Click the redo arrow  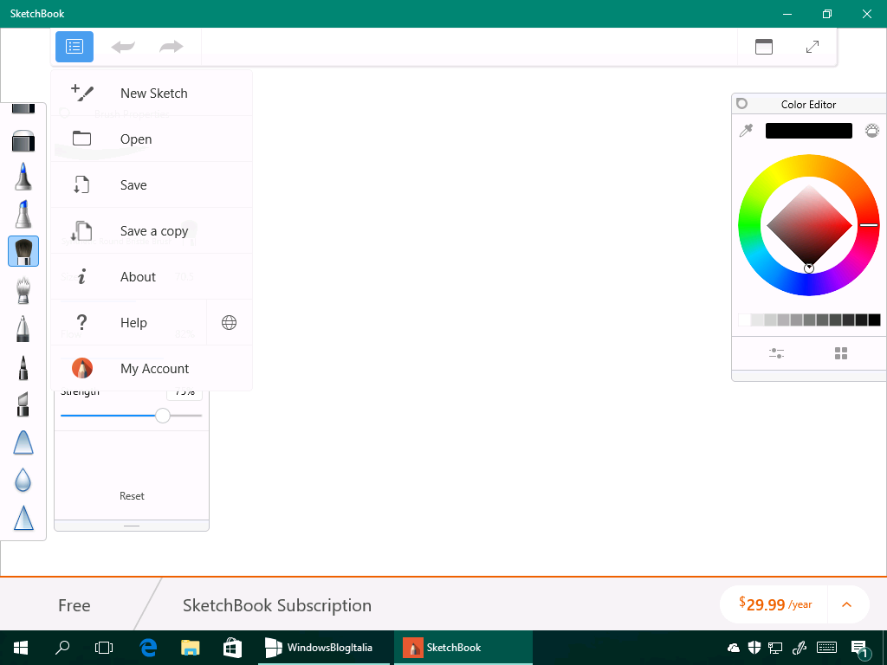pos(171,47)
